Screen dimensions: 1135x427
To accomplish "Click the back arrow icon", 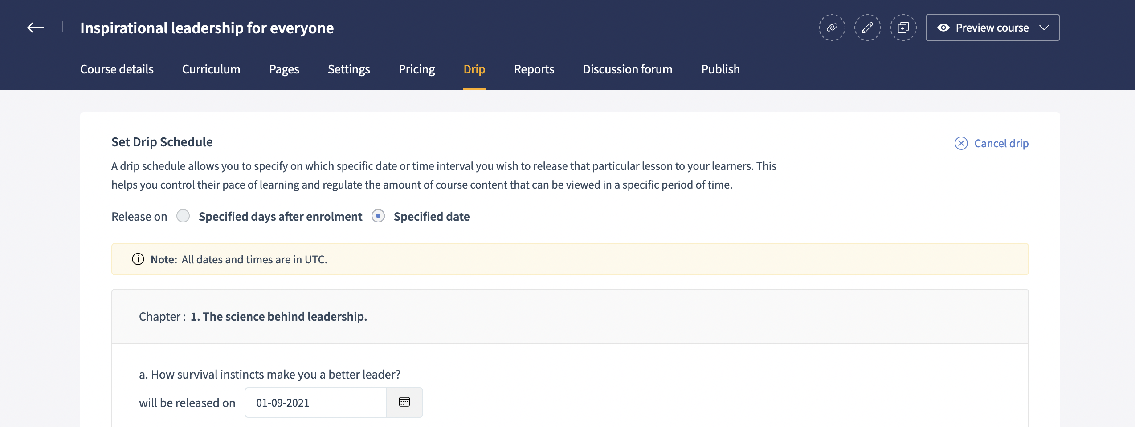I will pos(36,28).
